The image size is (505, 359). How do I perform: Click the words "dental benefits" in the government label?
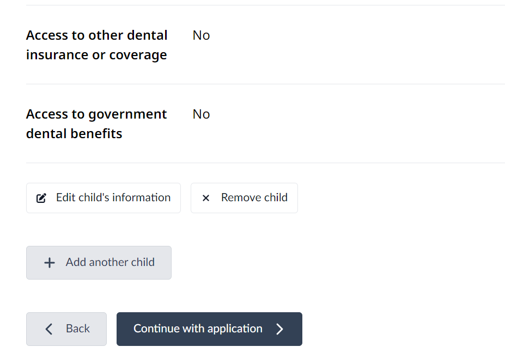tap(74, 134)
